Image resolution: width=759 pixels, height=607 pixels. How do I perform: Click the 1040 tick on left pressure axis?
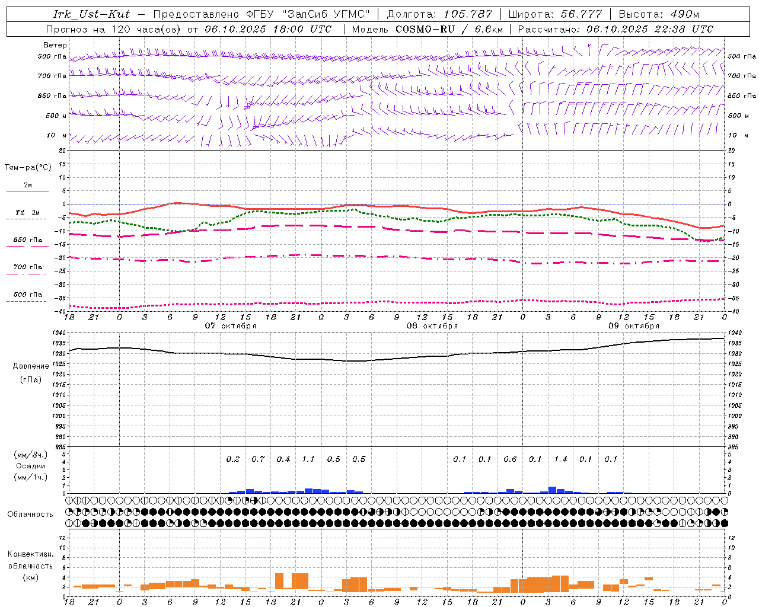(59, 333)
